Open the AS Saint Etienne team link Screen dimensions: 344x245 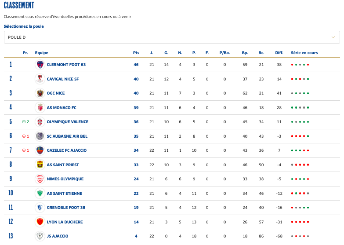[64, 194]
